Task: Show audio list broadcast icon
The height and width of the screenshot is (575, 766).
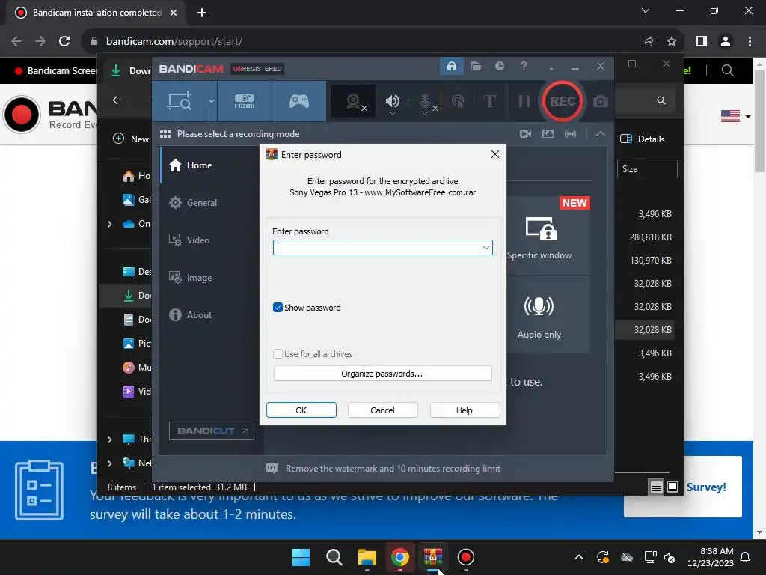Action: [570, 133]
